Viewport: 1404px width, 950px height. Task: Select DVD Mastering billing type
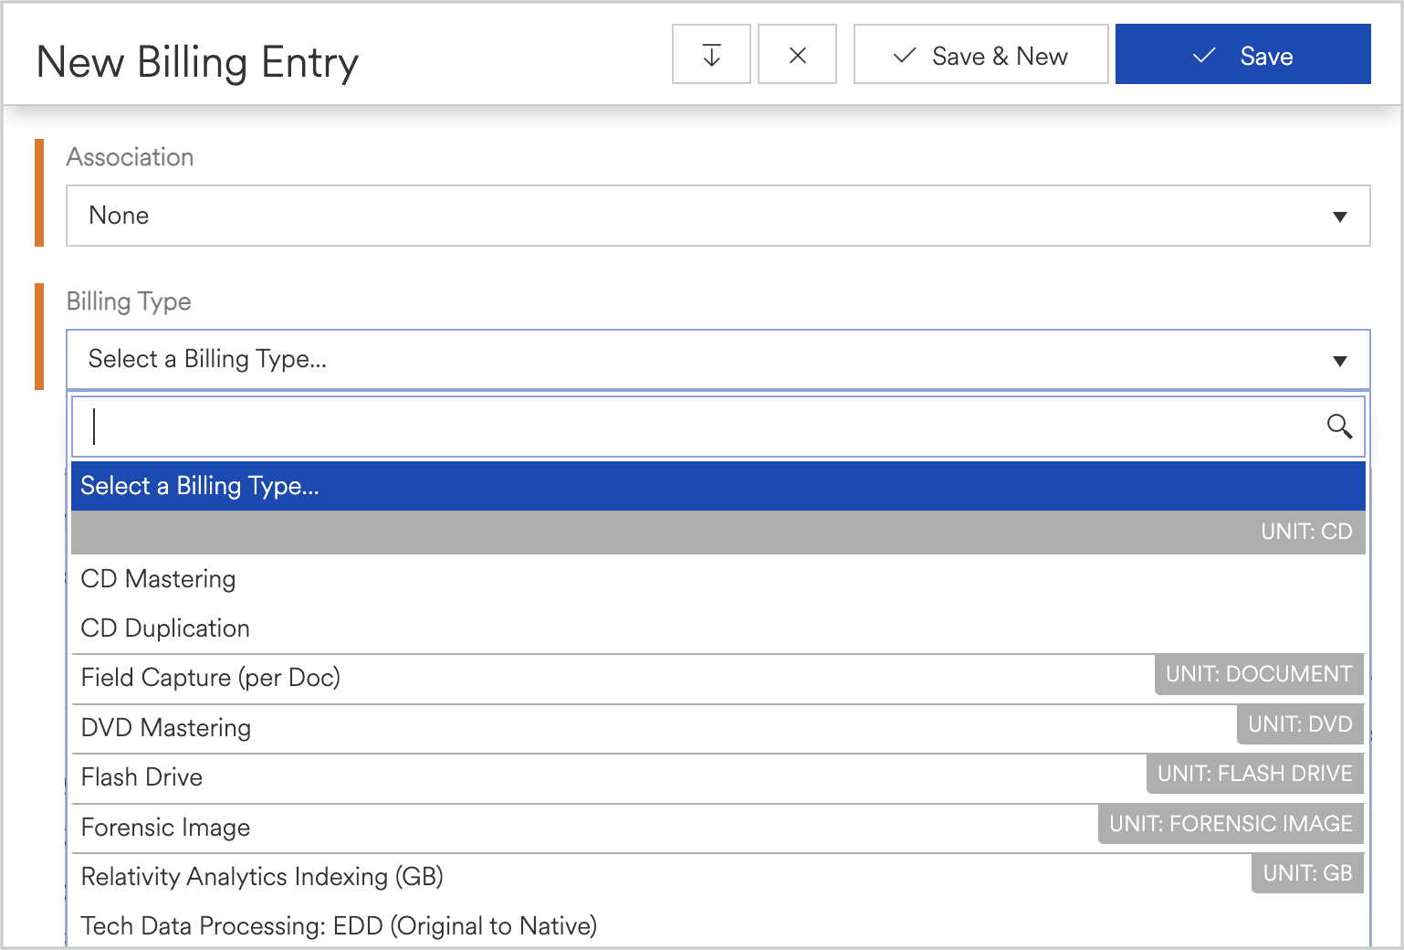pos(718,728)
